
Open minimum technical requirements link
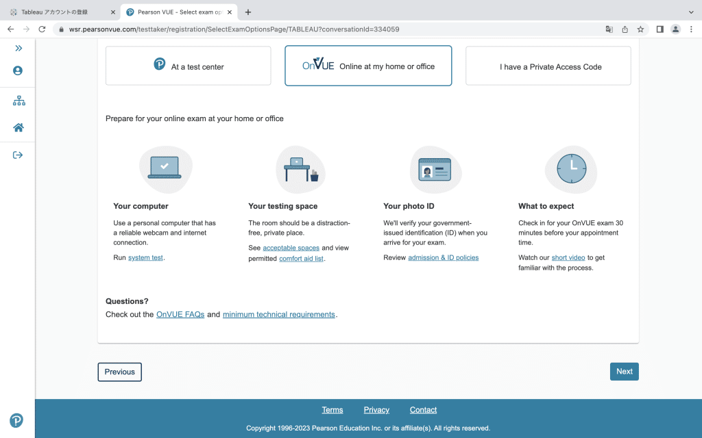coord(279,314)
